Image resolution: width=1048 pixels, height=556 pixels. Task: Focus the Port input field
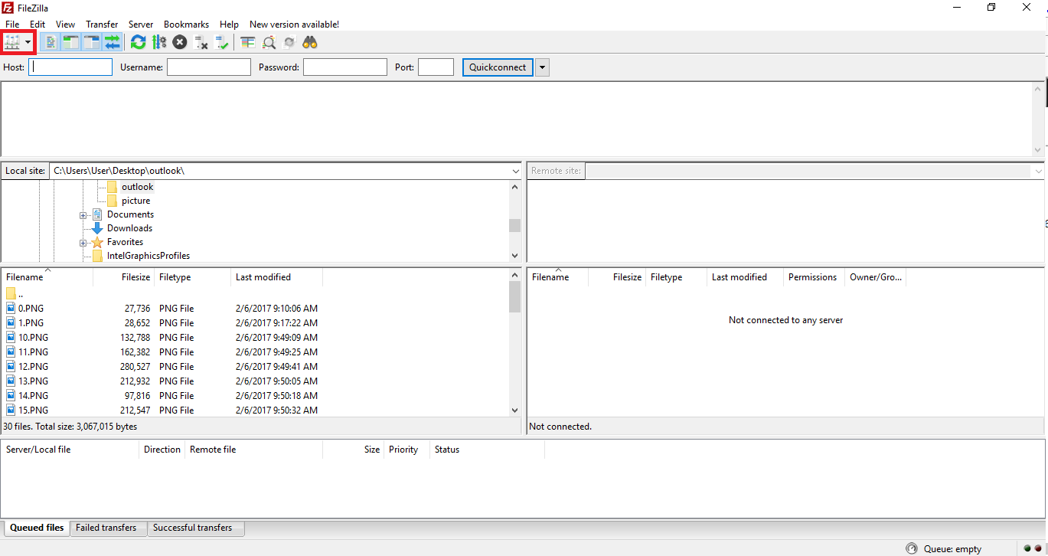click(436, 67)
